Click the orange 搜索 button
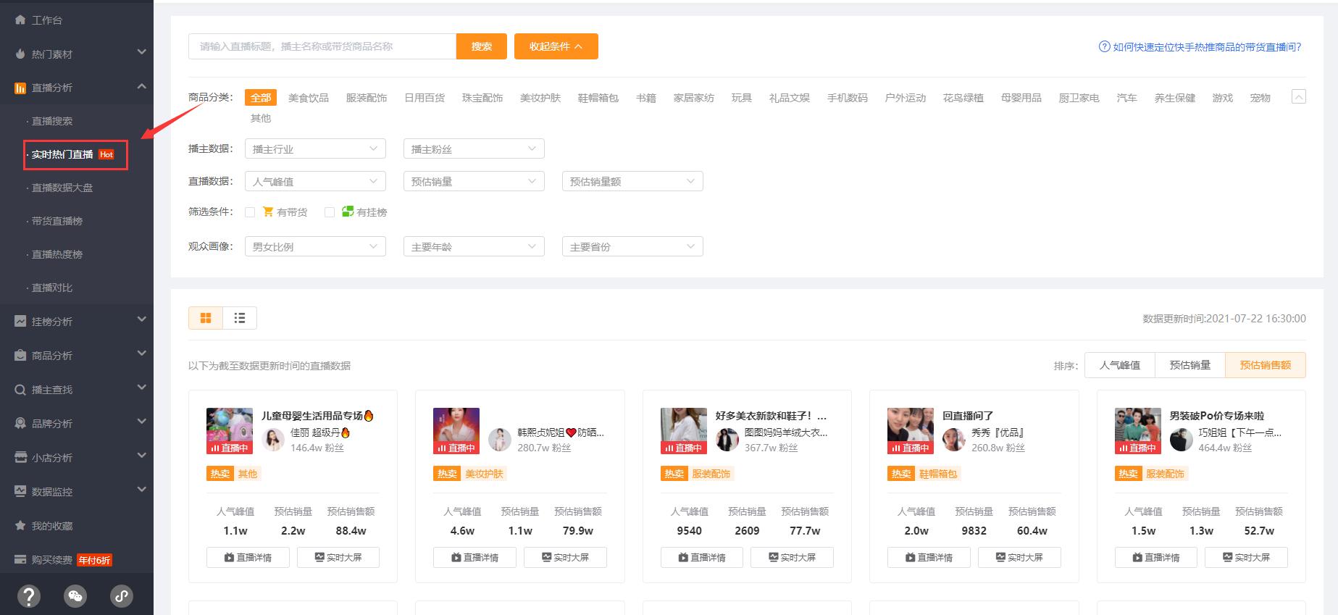This screenshot has width=1338, height=615. (x=481, y=46)
